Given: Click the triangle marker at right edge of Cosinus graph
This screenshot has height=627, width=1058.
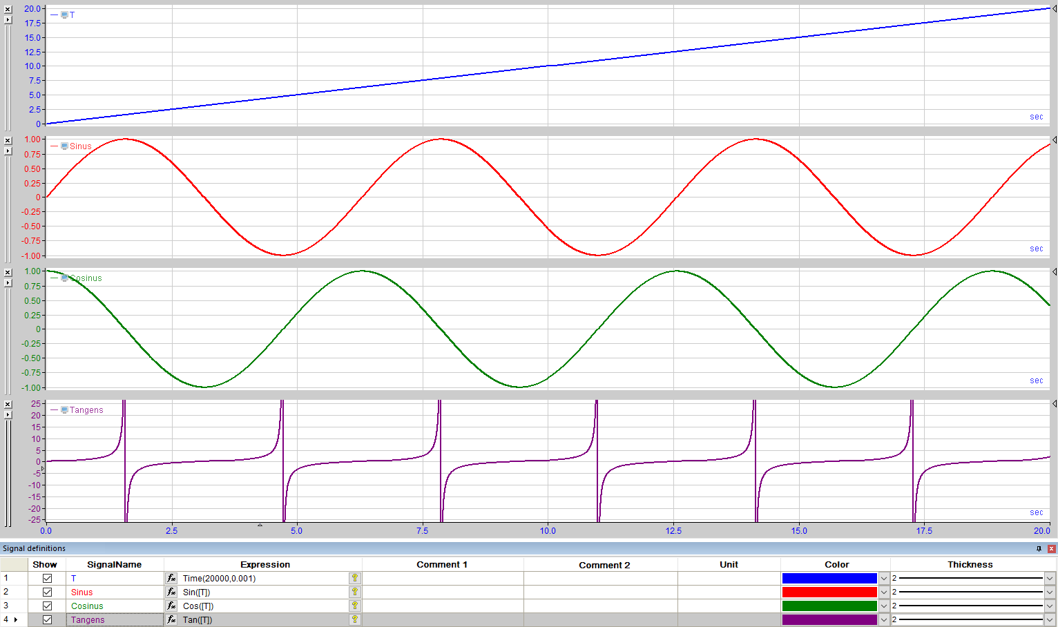Looking at the screenshot, I should tap(1054, 272).
